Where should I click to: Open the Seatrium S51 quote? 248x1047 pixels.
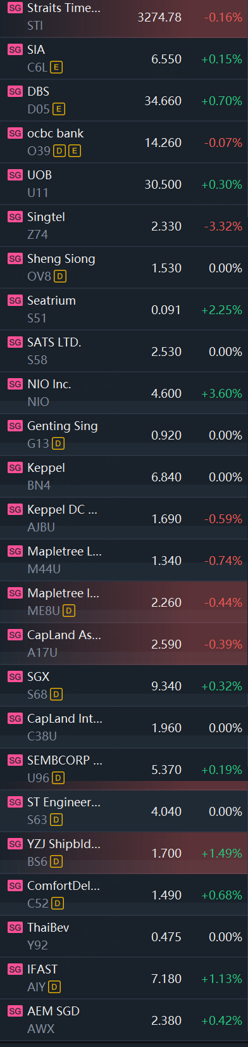[124, 310]
